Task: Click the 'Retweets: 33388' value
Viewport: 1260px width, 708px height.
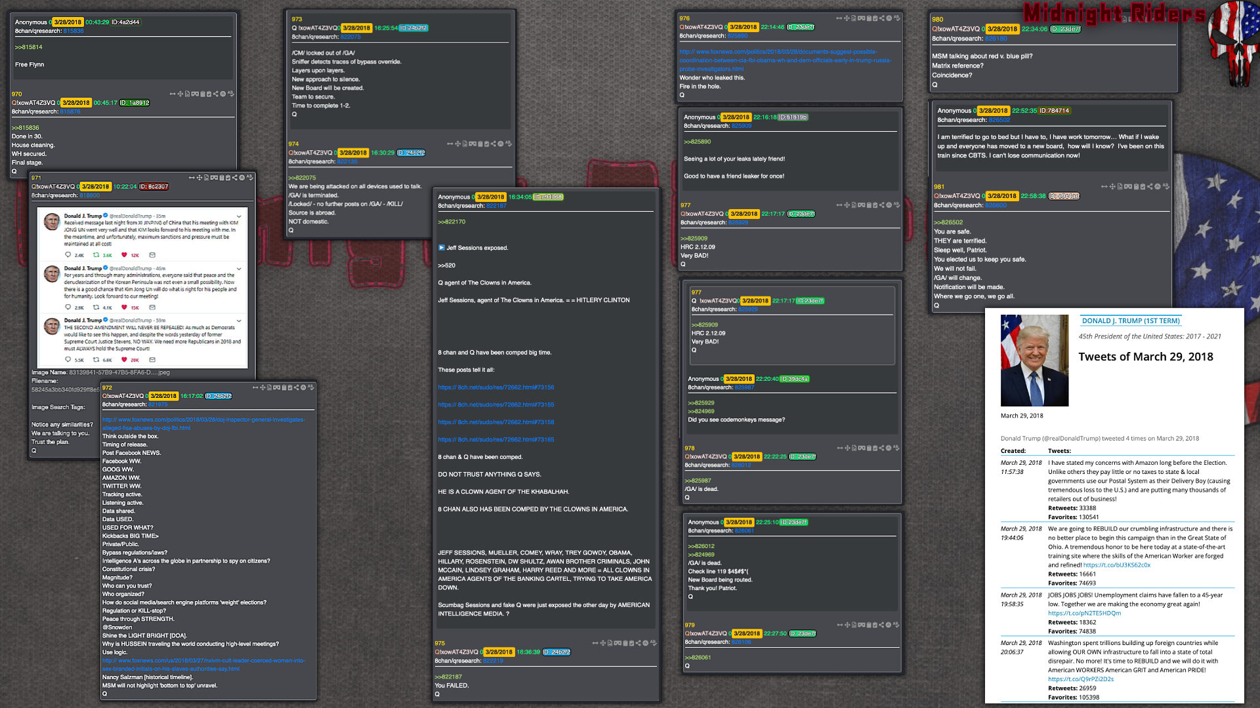Action: click(x=1072, y=508)
